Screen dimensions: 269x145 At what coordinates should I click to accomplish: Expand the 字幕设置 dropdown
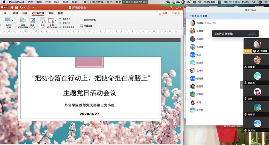coord(87,26)
